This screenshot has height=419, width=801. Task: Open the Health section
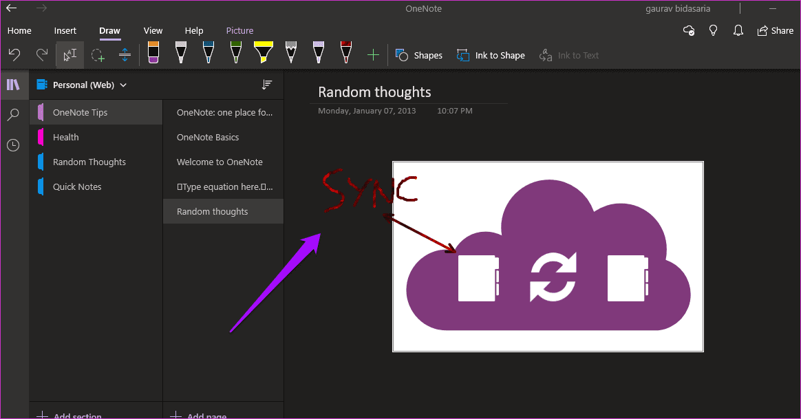coord(96,138)
